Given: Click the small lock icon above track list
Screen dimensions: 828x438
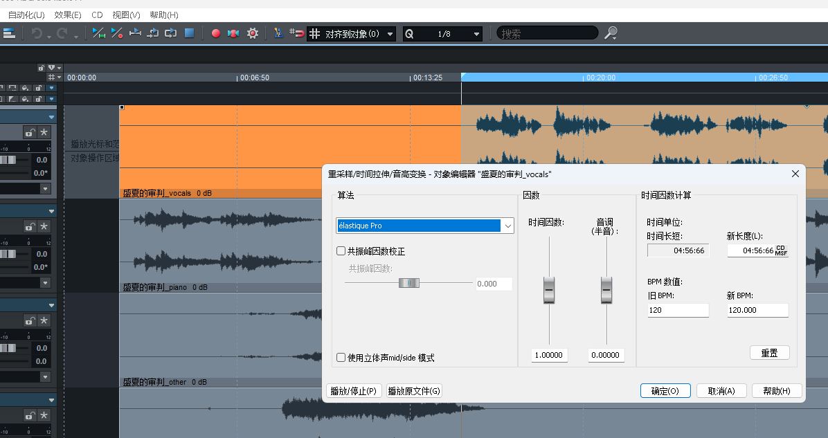Looking at the screenshot, I should 41,68.
